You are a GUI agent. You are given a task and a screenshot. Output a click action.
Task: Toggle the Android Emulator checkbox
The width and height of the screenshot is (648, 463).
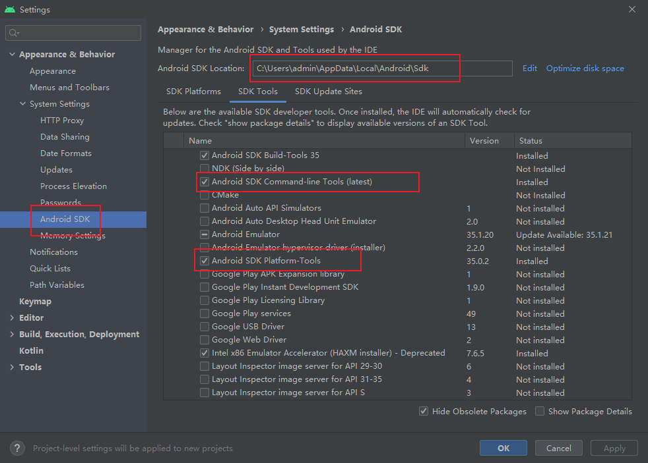coord(204,234)
